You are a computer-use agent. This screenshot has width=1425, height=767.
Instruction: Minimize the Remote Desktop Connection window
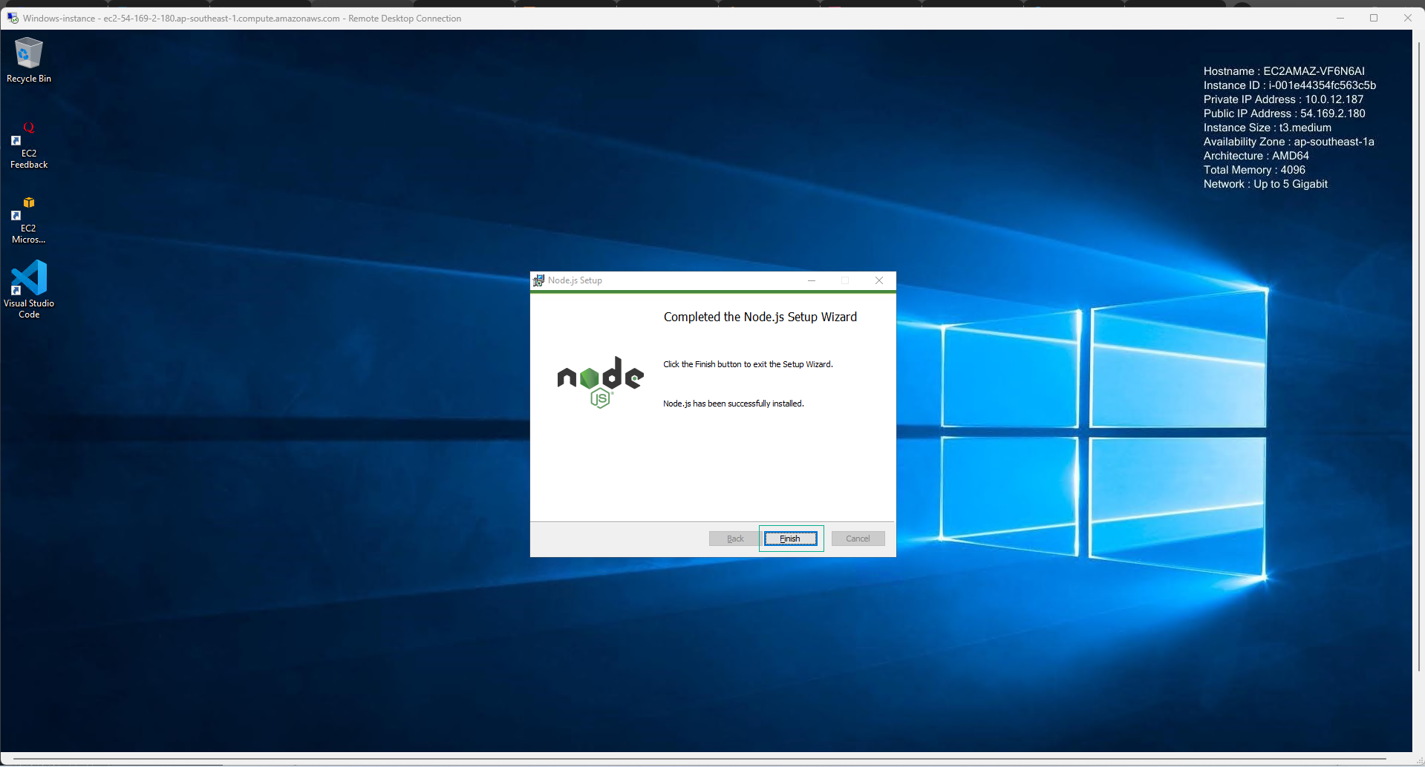pos(1340,18)
